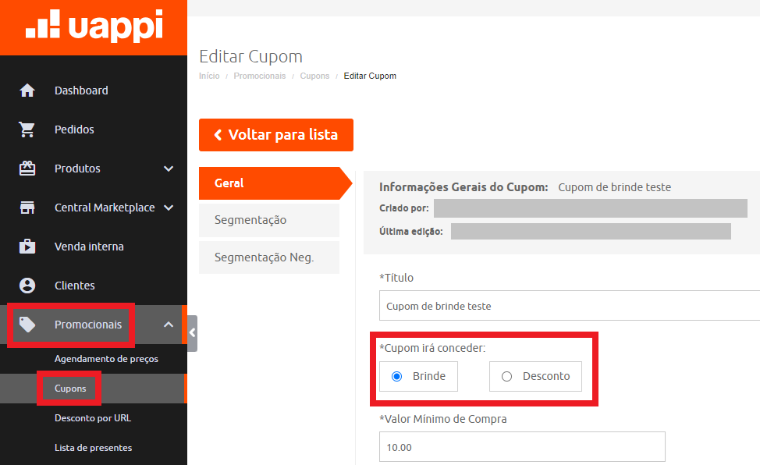Go to Início breadcrumb link
Viewport: 760px width, 465px height.
209,76
